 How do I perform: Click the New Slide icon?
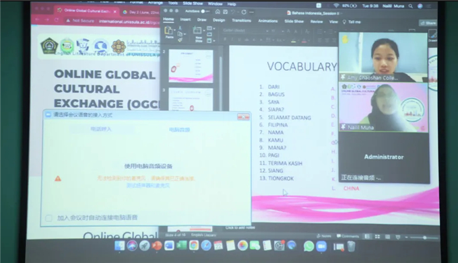click(x=197, y=30)
